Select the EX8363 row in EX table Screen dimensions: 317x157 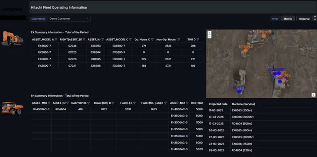click(95, 46)
